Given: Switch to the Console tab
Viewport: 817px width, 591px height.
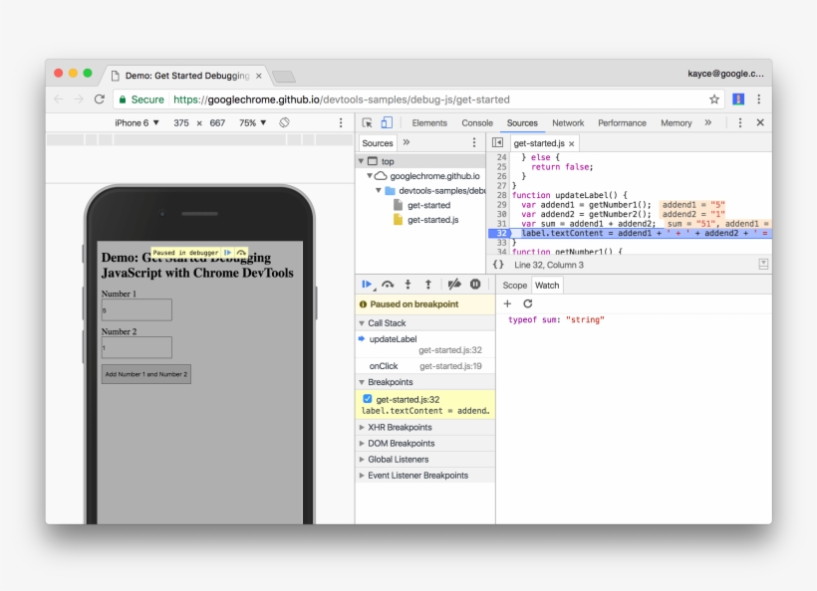Looking at the screenshot, I should (477, 123).
